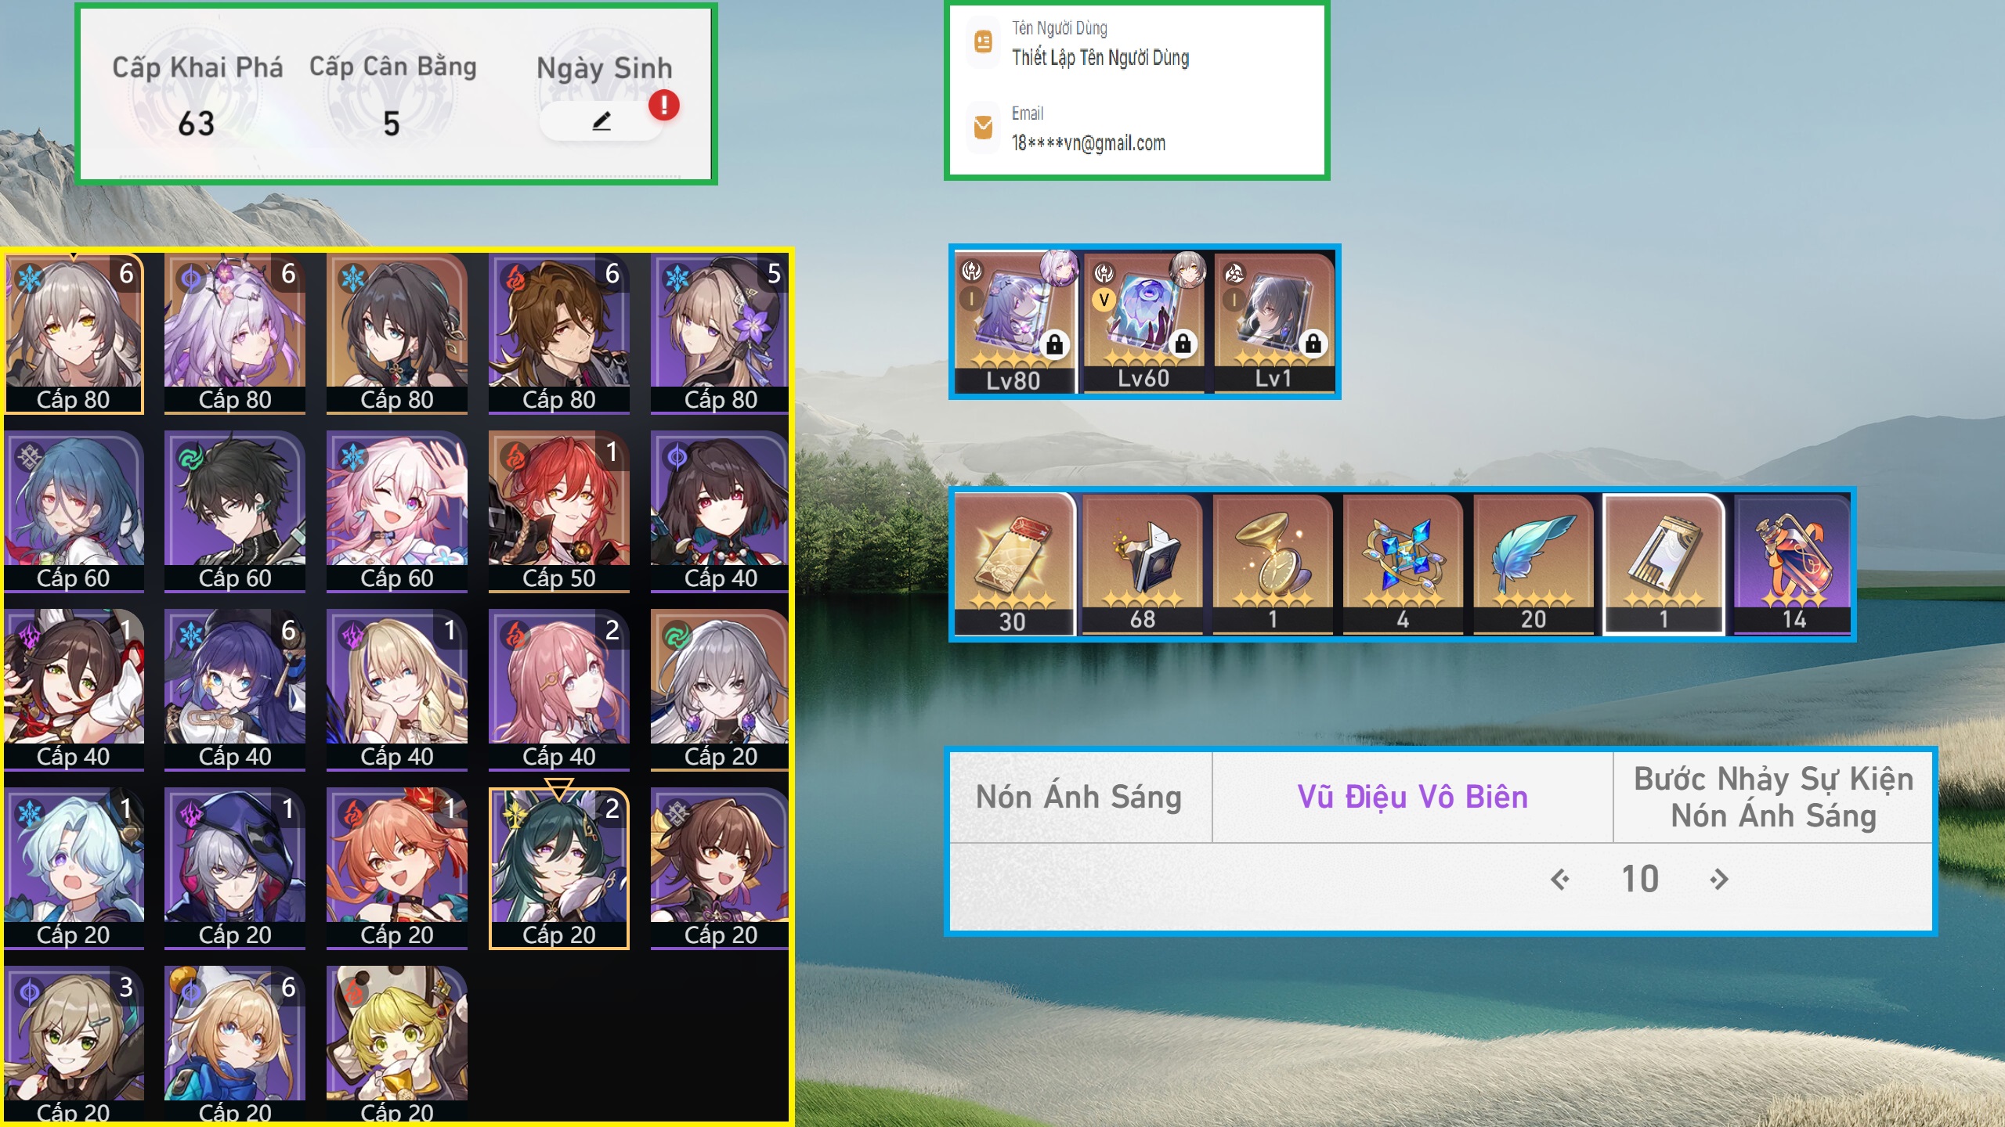Screen dimensions: 2005x1127
Task: Select the blue feather item showing 20
Action: (1534, 563)
